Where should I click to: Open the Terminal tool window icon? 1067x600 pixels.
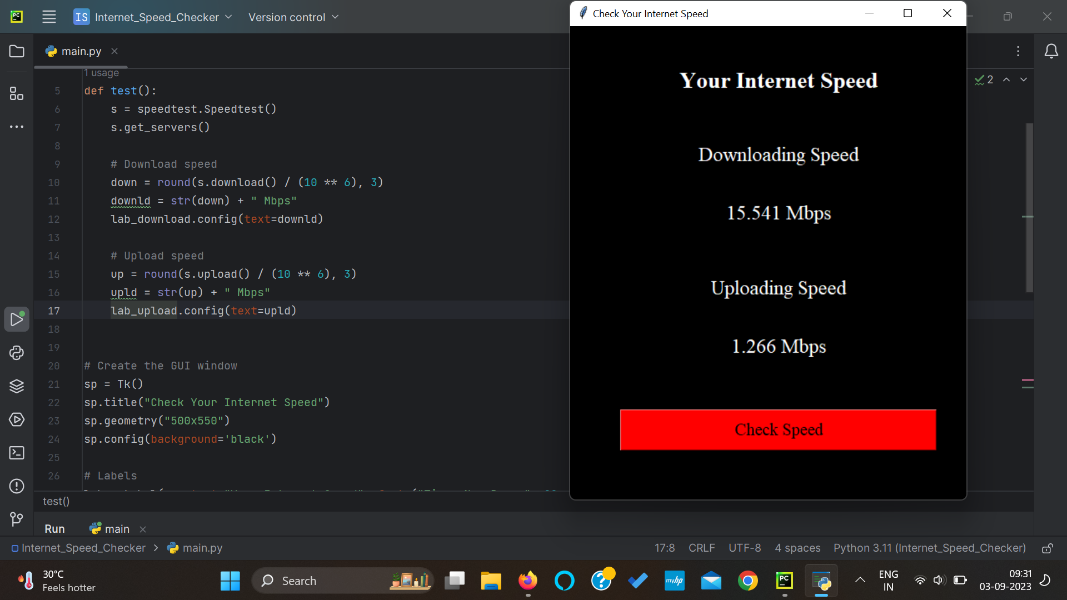point(17,453)
